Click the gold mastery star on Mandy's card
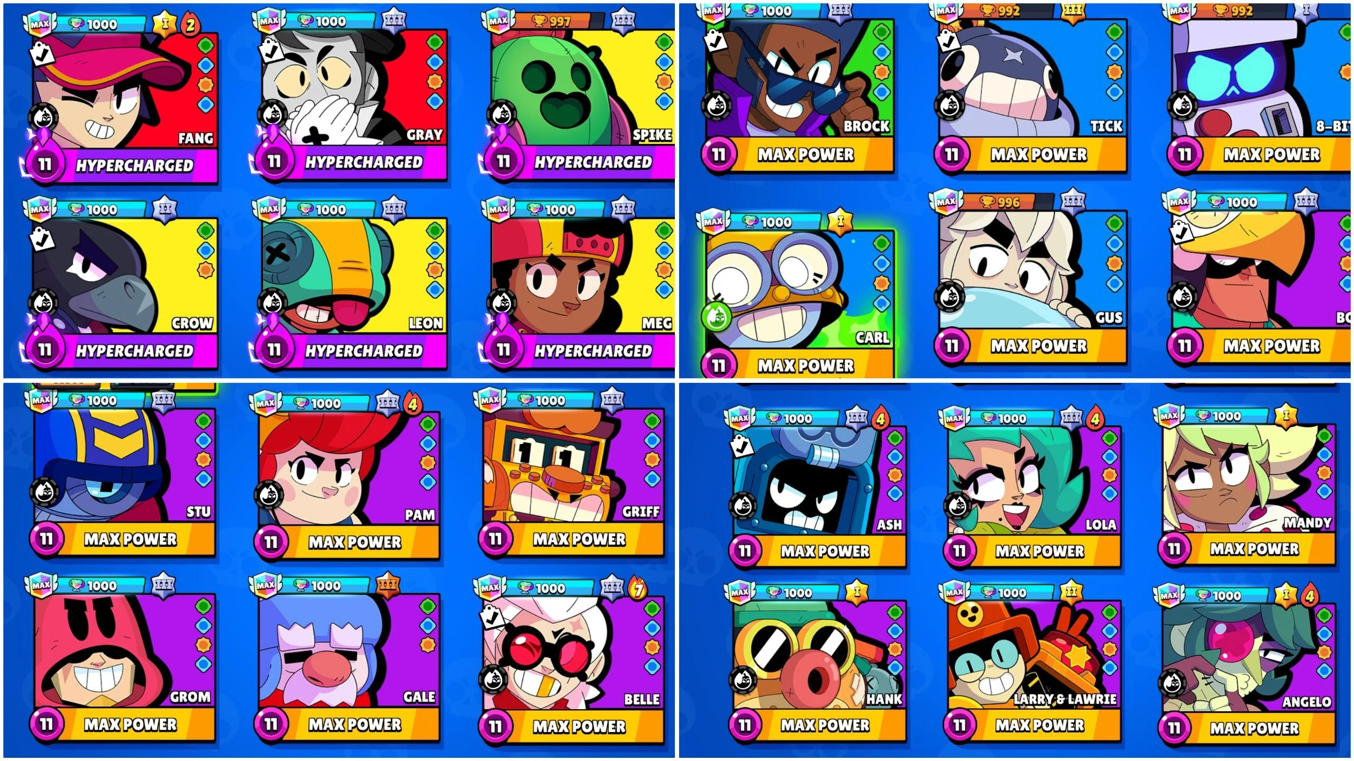 coord(1286,416)
